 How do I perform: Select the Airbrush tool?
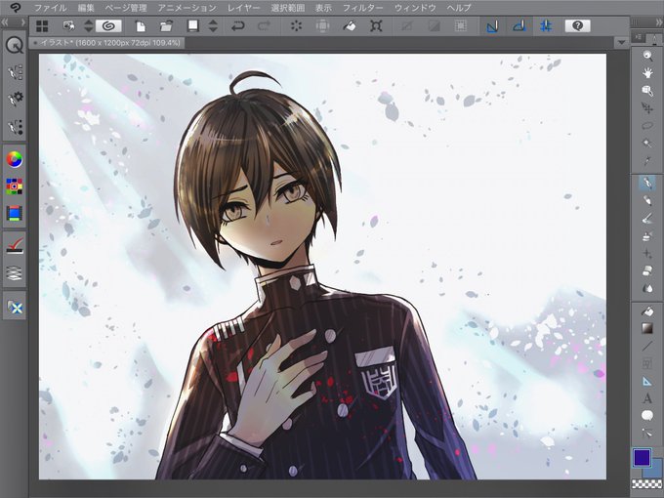pos(647,236)
